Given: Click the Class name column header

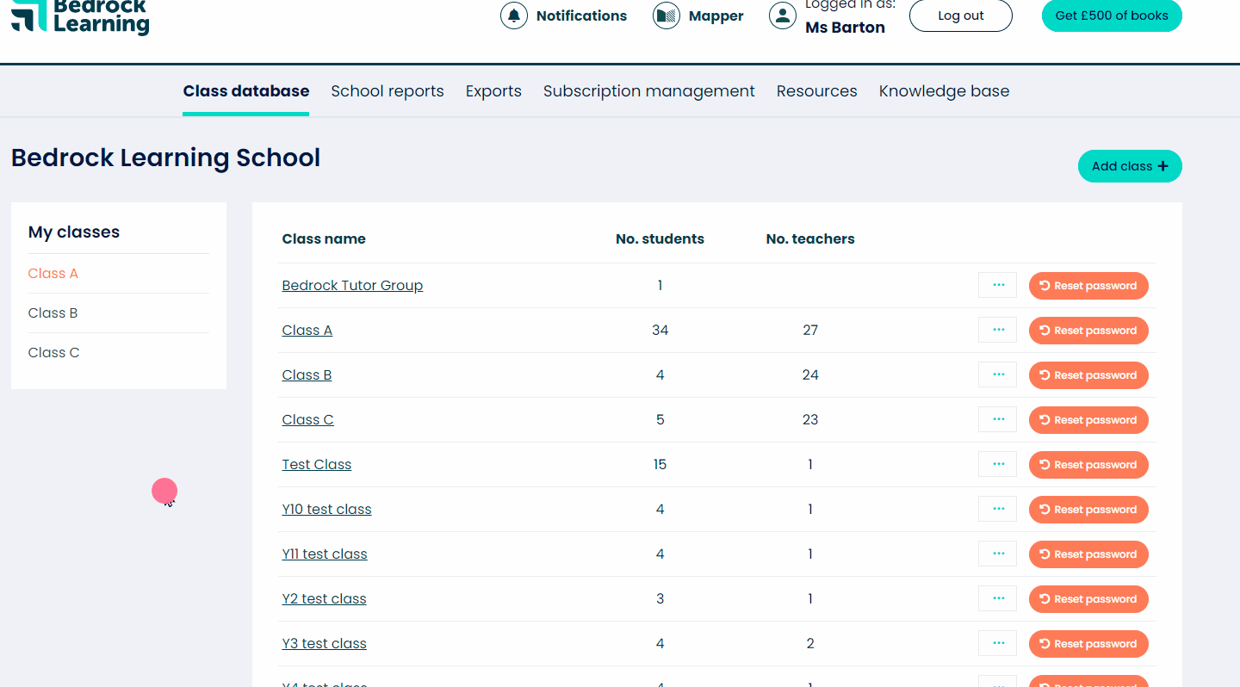Looking at the screenshot, I should click(x=324, y=239).
